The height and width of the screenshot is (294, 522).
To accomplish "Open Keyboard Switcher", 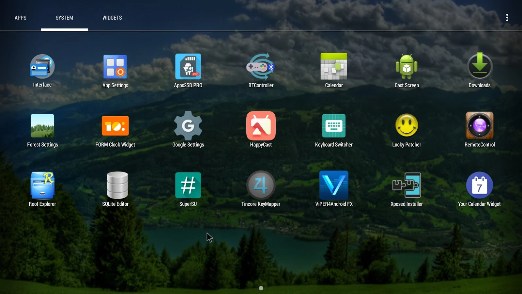I will [x=334, y=126].
